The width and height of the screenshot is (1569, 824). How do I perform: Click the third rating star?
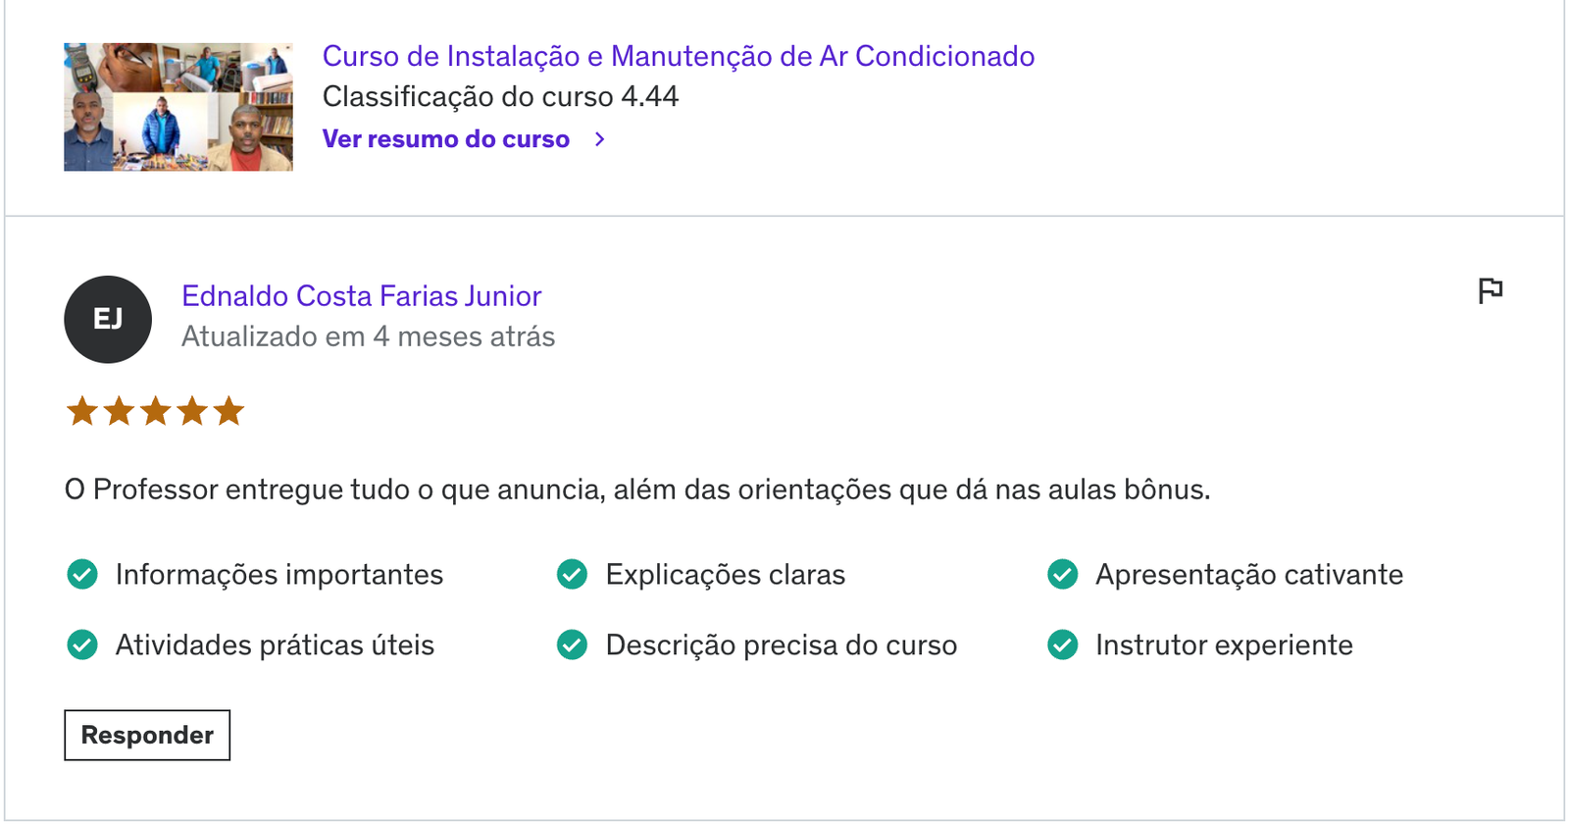point(155,411)
